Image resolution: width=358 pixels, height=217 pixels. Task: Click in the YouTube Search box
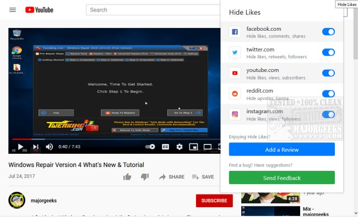(153, 10)
